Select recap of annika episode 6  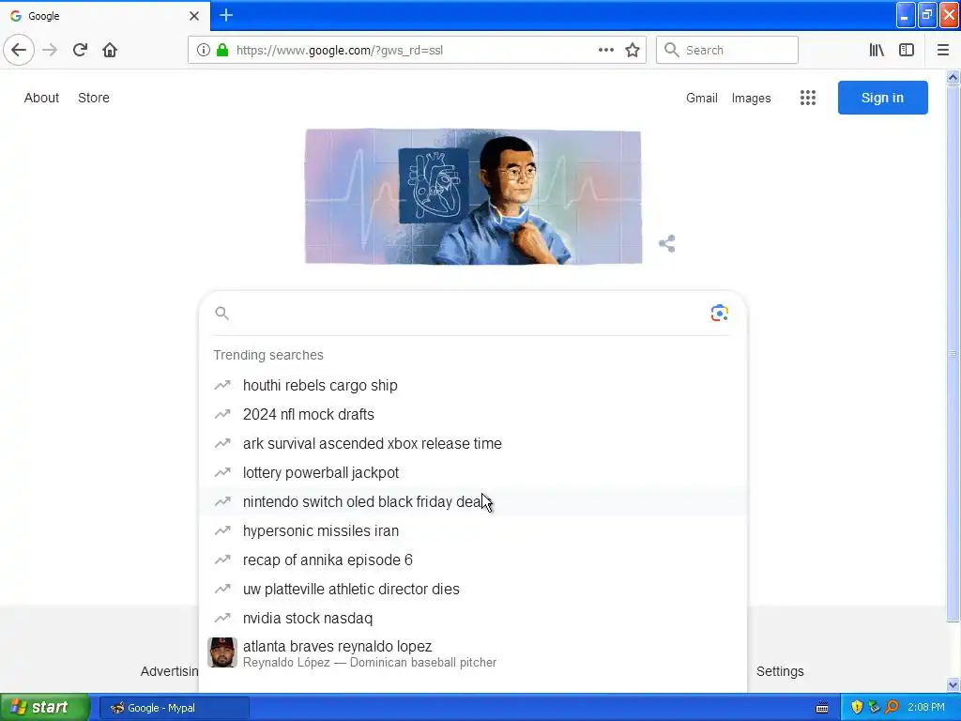[x=473, y=560]
